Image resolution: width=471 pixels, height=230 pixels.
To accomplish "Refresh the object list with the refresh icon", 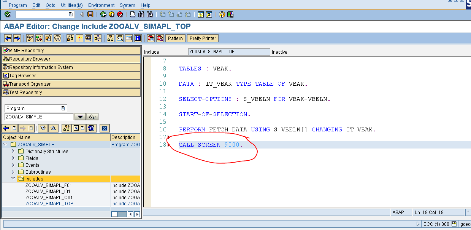I will click(90, 128).
